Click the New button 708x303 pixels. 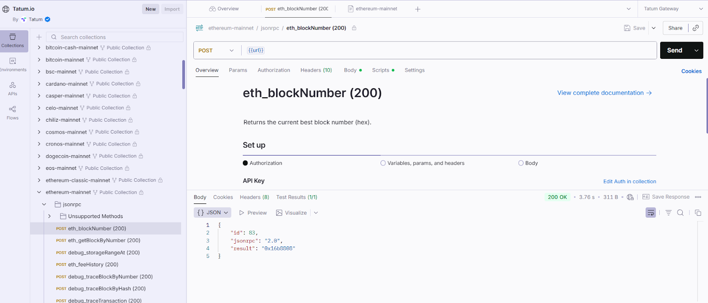[151, 9]
